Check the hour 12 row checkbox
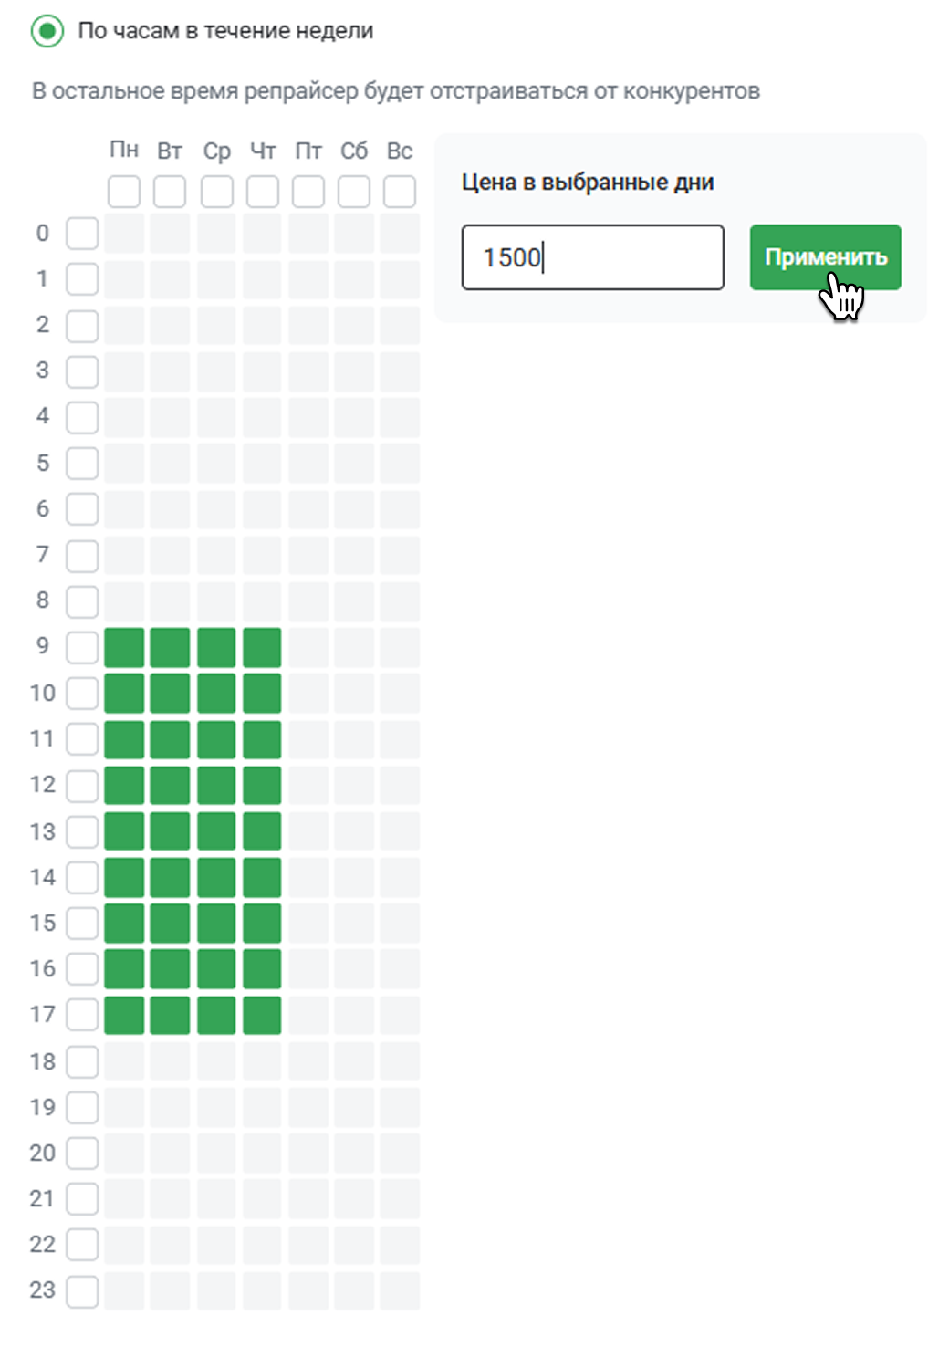The width and height of the screenshot is (949, 1347). 82,785
